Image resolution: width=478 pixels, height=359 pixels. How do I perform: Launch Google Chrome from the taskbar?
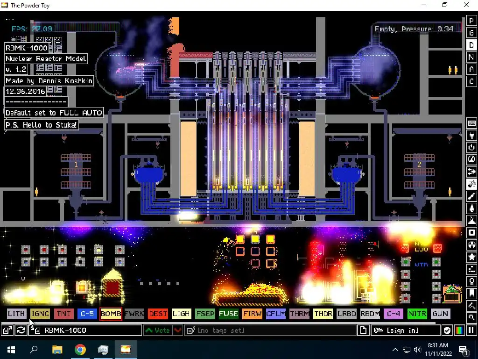[x=80, y=350]
